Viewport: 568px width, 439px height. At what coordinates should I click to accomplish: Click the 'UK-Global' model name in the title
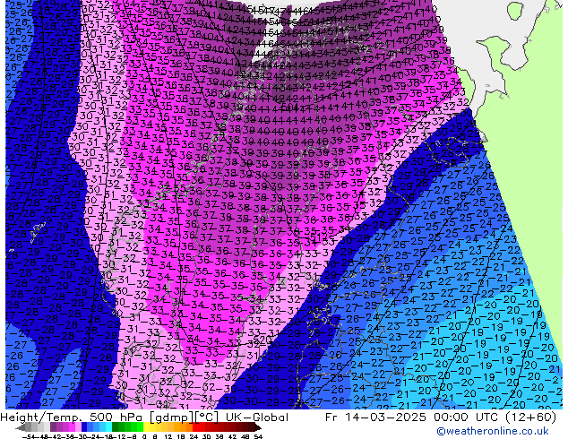pyautogui.click(x=257, y=417)
